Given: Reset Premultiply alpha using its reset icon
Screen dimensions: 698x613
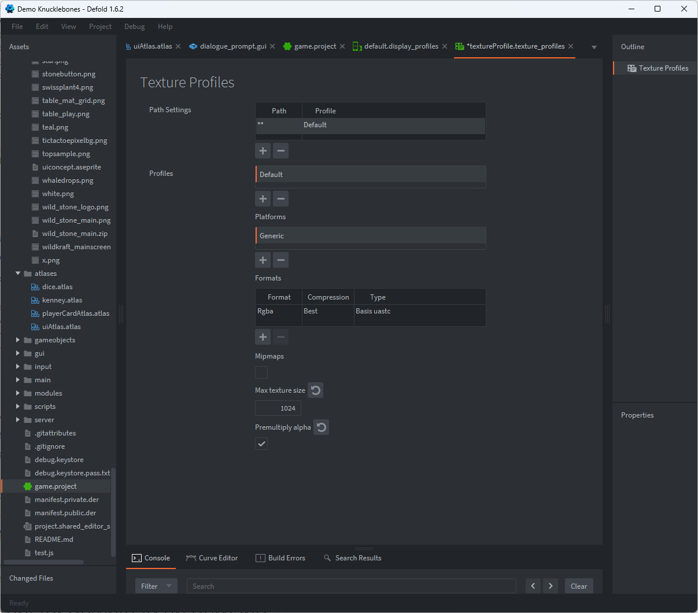Looking at the screenshot, I should pyautogui.click(x=321, y=427).
